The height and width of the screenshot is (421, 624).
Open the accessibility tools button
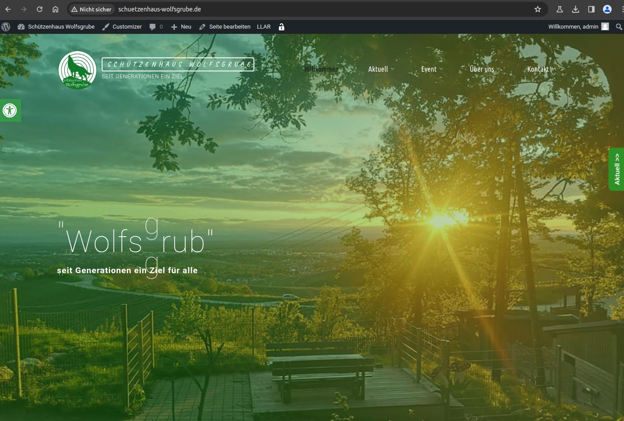click(x=10, y=110)
